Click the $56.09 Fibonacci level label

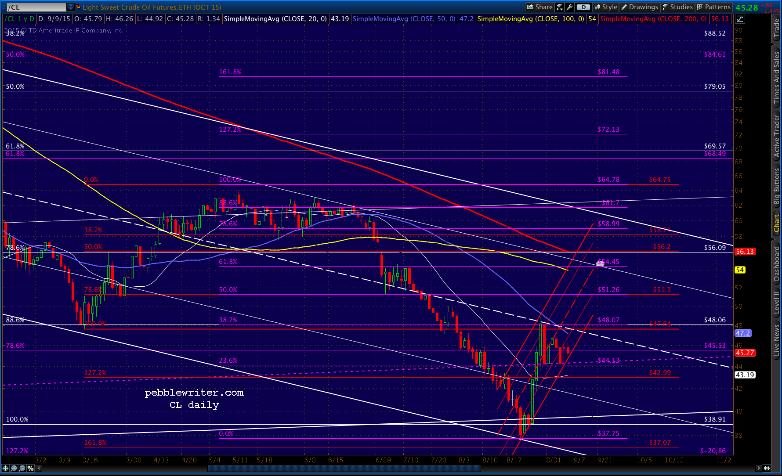pyautogui.click(x=714, y=248)
